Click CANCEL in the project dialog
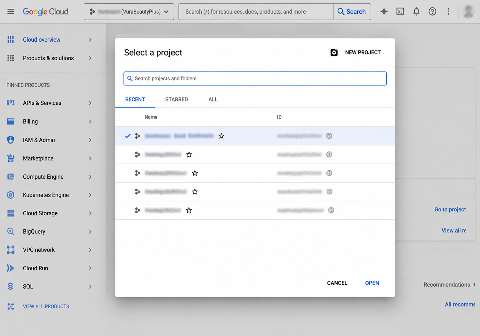This screenshot has height=336, width=480. (x=337, y=283)
